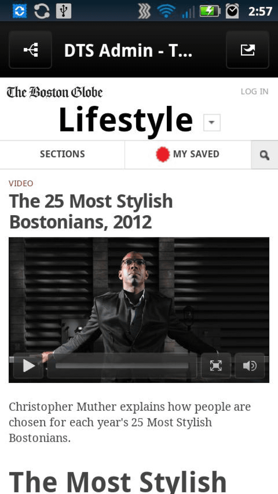
Task: Tap the alarm clock status icon
Action: pos(233,11)
